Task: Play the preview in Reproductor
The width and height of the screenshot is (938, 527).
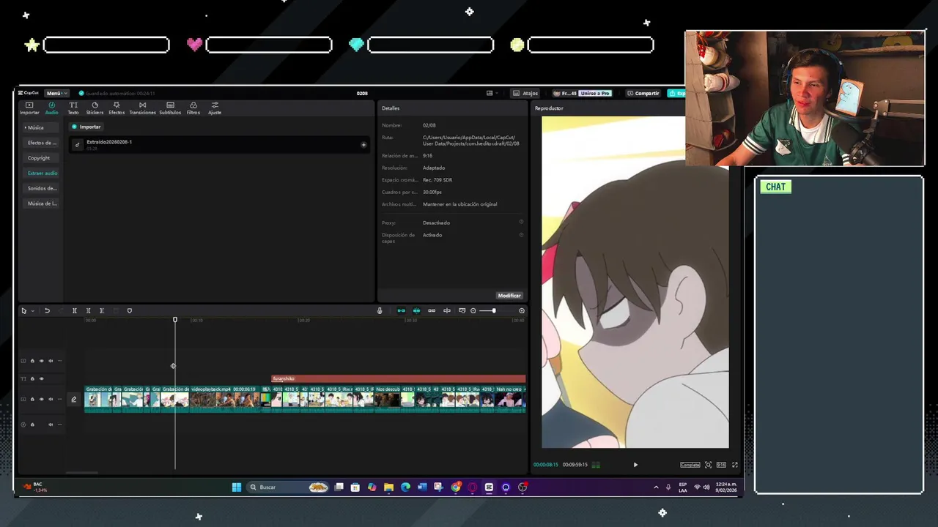Action: [635, 465]
